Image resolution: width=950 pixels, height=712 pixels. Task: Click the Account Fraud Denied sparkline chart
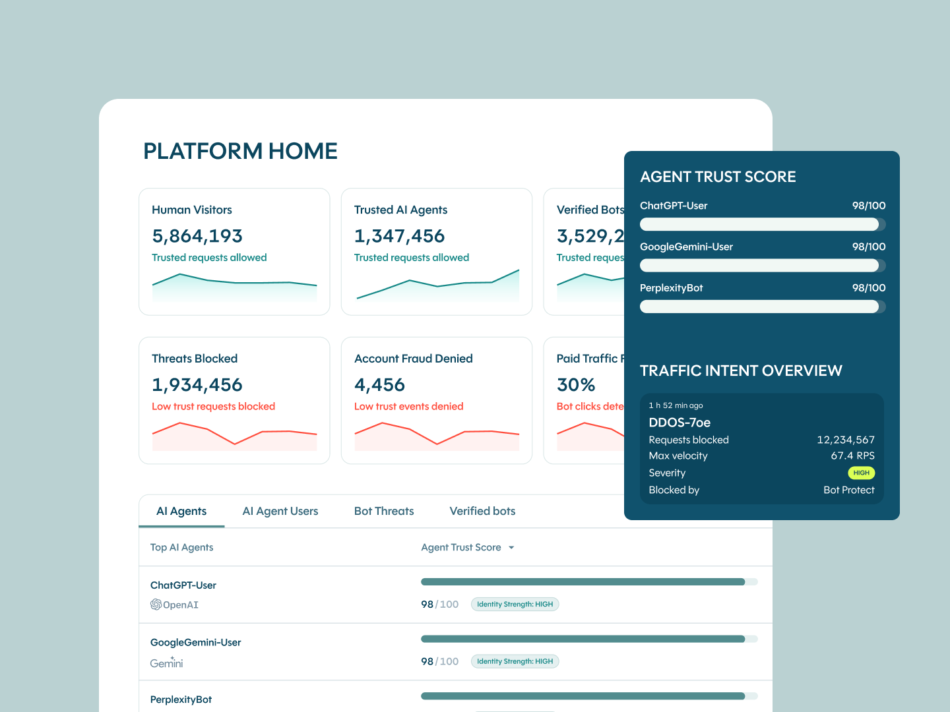click(x=437, y=436)
